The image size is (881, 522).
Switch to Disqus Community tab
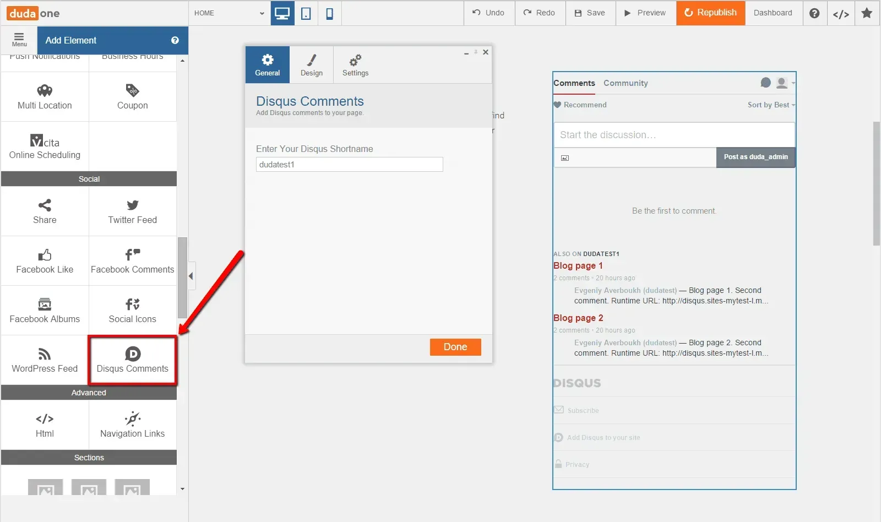626,83
